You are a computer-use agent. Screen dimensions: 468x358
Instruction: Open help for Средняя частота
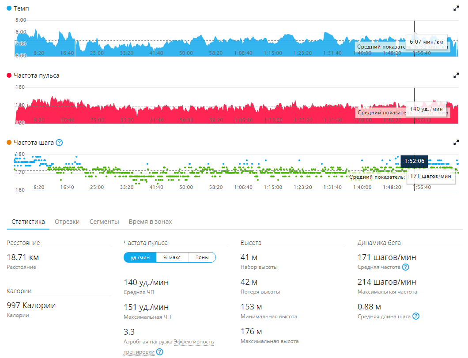pyautogui.click(x=405, y=267)
